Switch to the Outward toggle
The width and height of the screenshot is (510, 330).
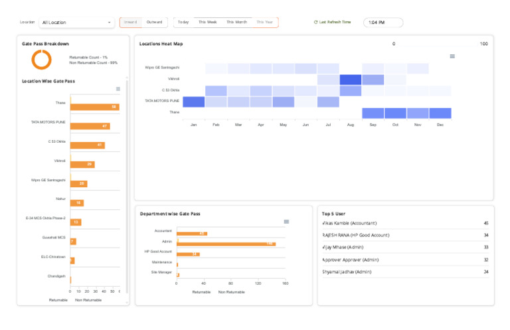[154, 22]
